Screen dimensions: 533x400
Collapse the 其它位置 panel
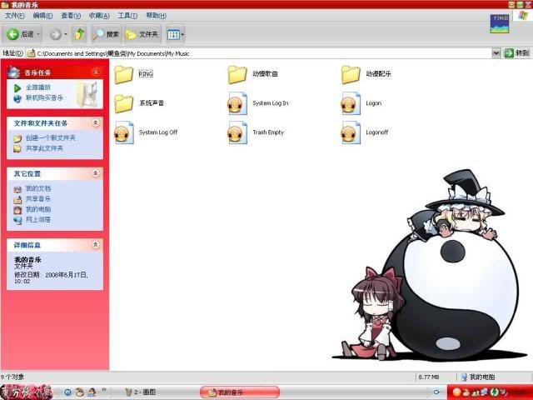(x=96, y=173)
